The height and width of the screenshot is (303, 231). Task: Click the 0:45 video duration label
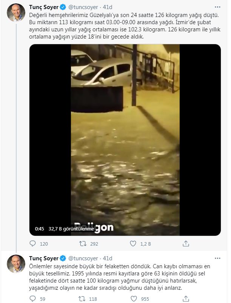click(x=39, y=229)
